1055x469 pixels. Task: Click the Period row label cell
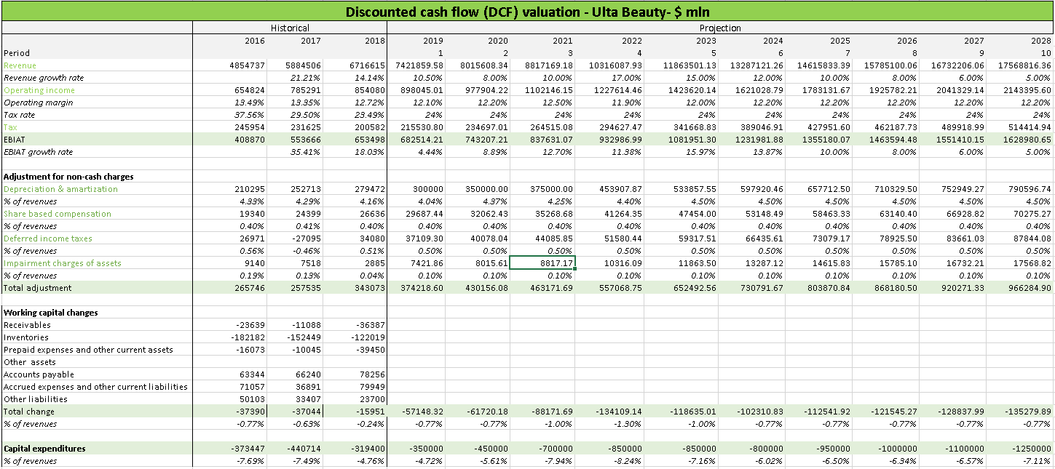[16, 52]
